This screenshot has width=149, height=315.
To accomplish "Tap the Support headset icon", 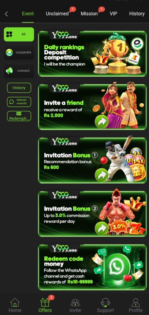I will (106, 303).
